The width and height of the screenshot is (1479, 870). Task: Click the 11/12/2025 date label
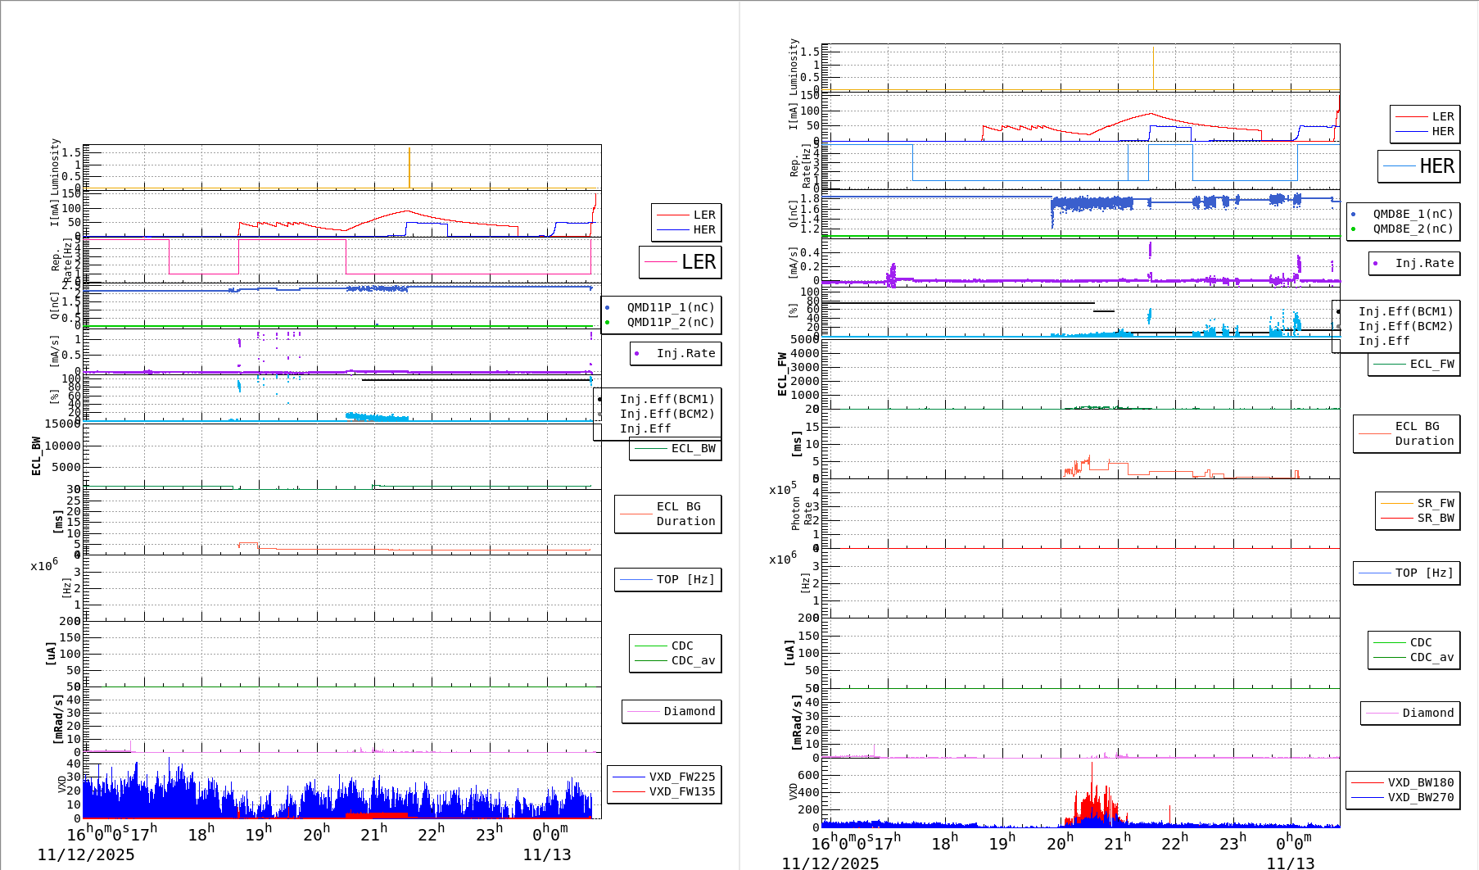click(x=84, y=854)
